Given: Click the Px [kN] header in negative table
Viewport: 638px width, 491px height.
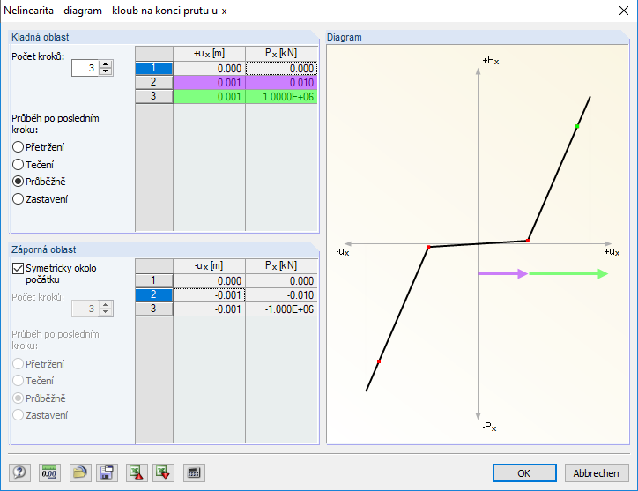Looking at the screenshot, I should 281,266.
